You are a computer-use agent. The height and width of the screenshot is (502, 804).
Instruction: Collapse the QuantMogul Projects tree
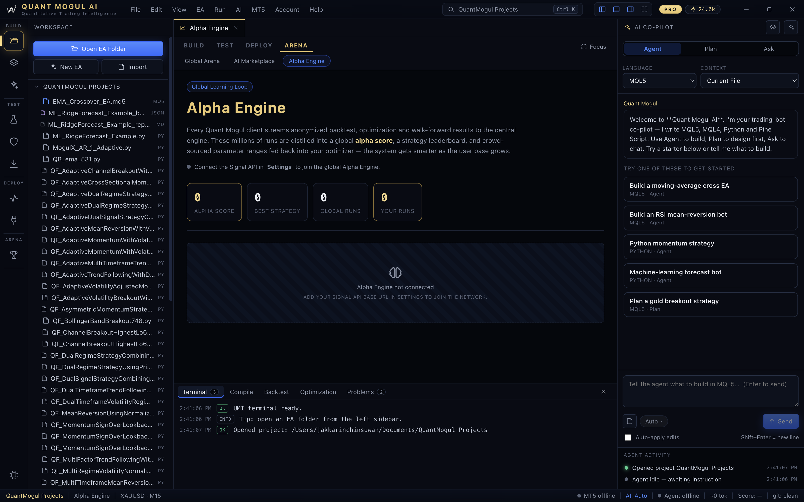click(37, 87)
